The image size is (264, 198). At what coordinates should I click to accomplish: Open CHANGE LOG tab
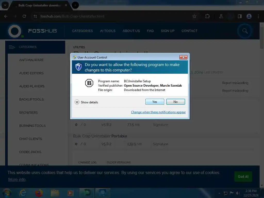click(87, 162)
